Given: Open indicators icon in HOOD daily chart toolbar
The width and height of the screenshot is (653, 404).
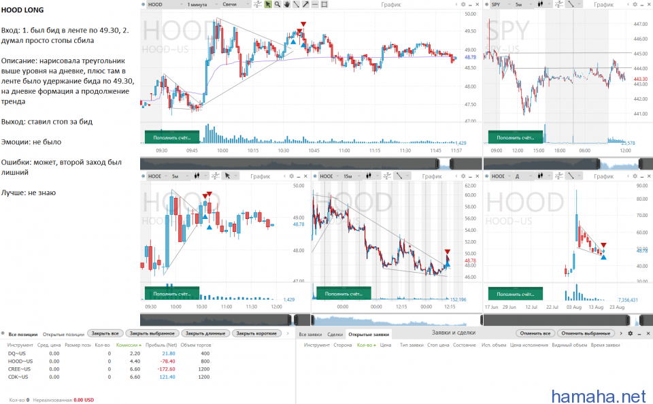Looking at the screenshot, I should [559, 176].
